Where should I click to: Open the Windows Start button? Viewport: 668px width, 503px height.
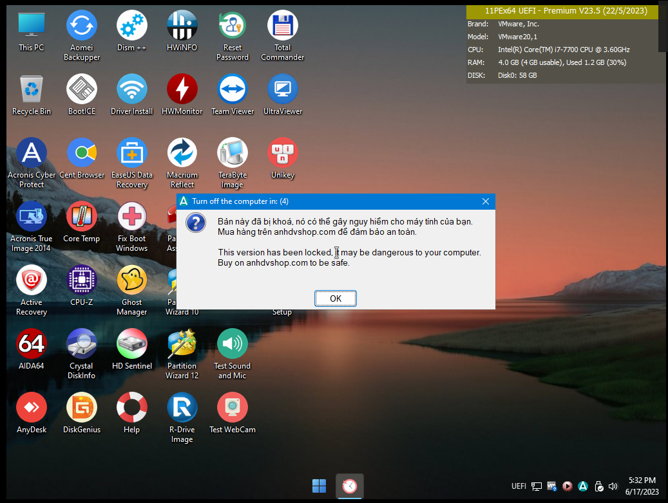coord(319,486)
